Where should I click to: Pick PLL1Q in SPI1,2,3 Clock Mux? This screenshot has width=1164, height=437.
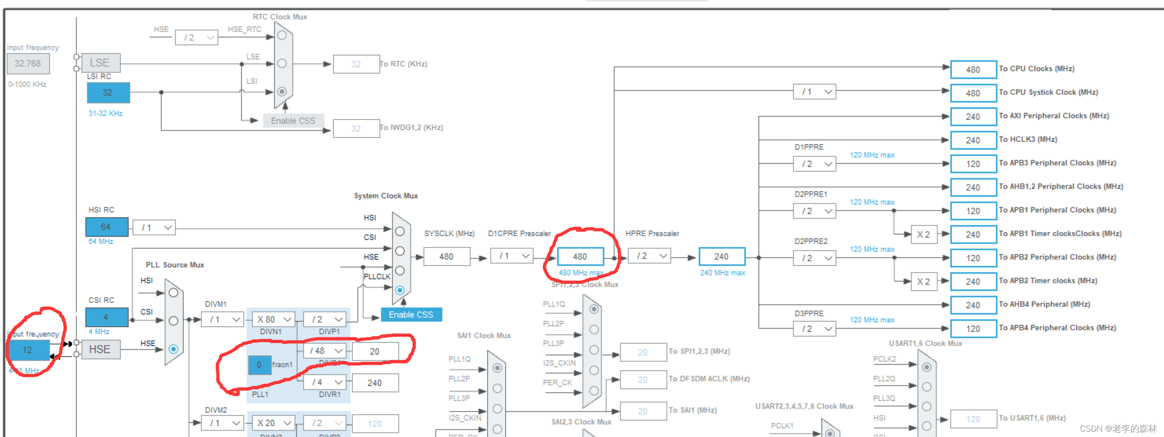tap(594, 309)
